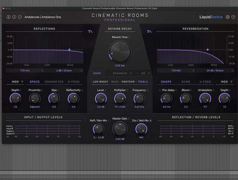Image resolution: width=238 pixels, height=180 pixels.
Task: Click the 7.20 kHz frequency field
Action: point(176,70)
